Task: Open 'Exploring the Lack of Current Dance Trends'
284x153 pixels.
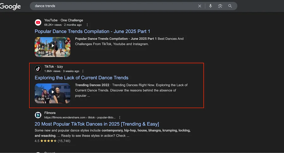Action: [81, 78]
